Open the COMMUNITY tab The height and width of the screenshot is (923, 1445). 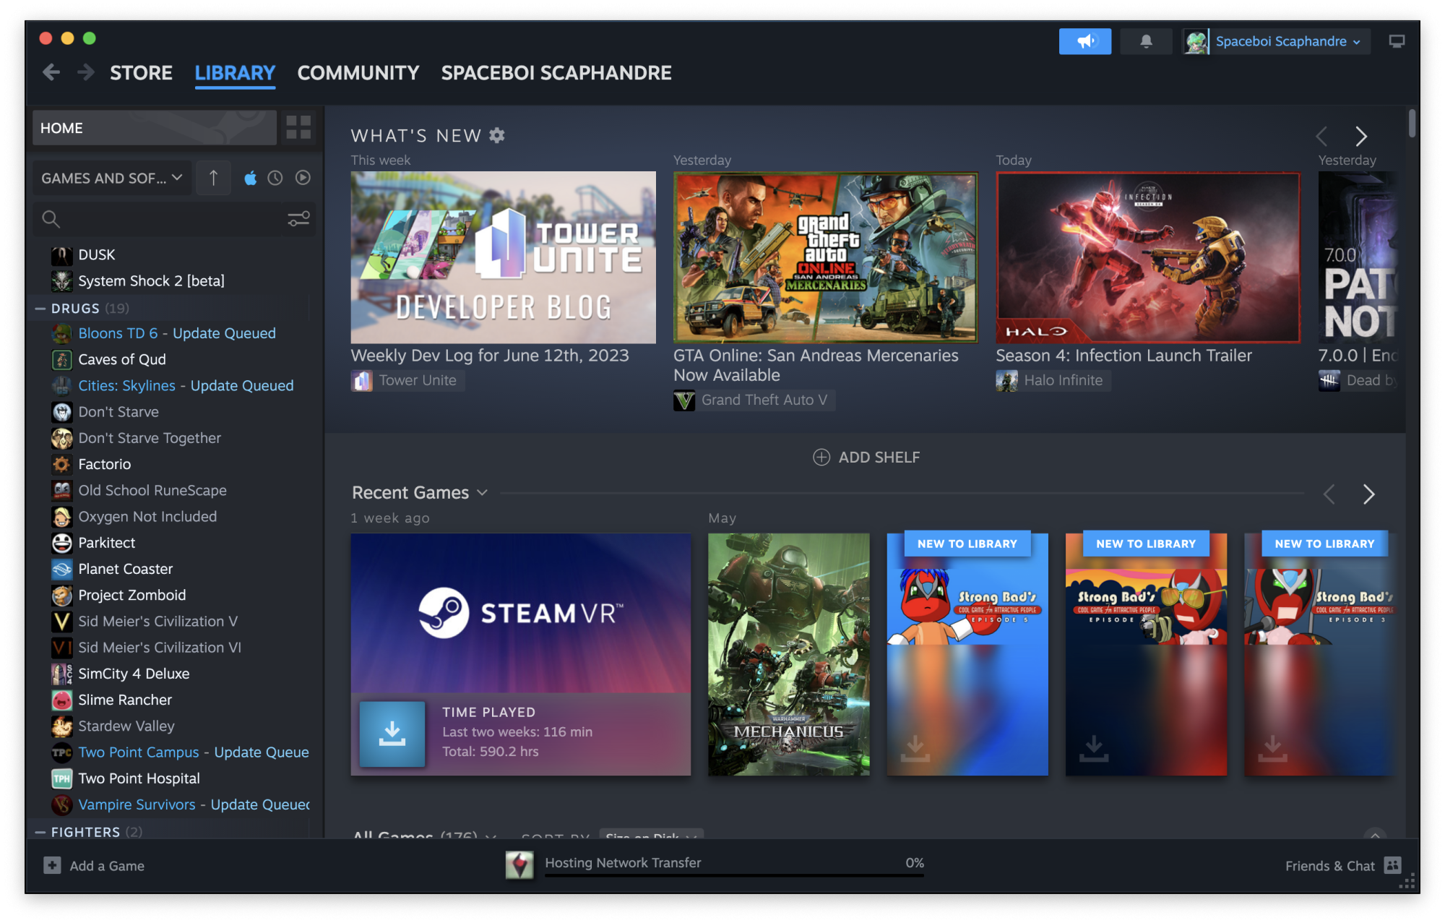(358, 73)
